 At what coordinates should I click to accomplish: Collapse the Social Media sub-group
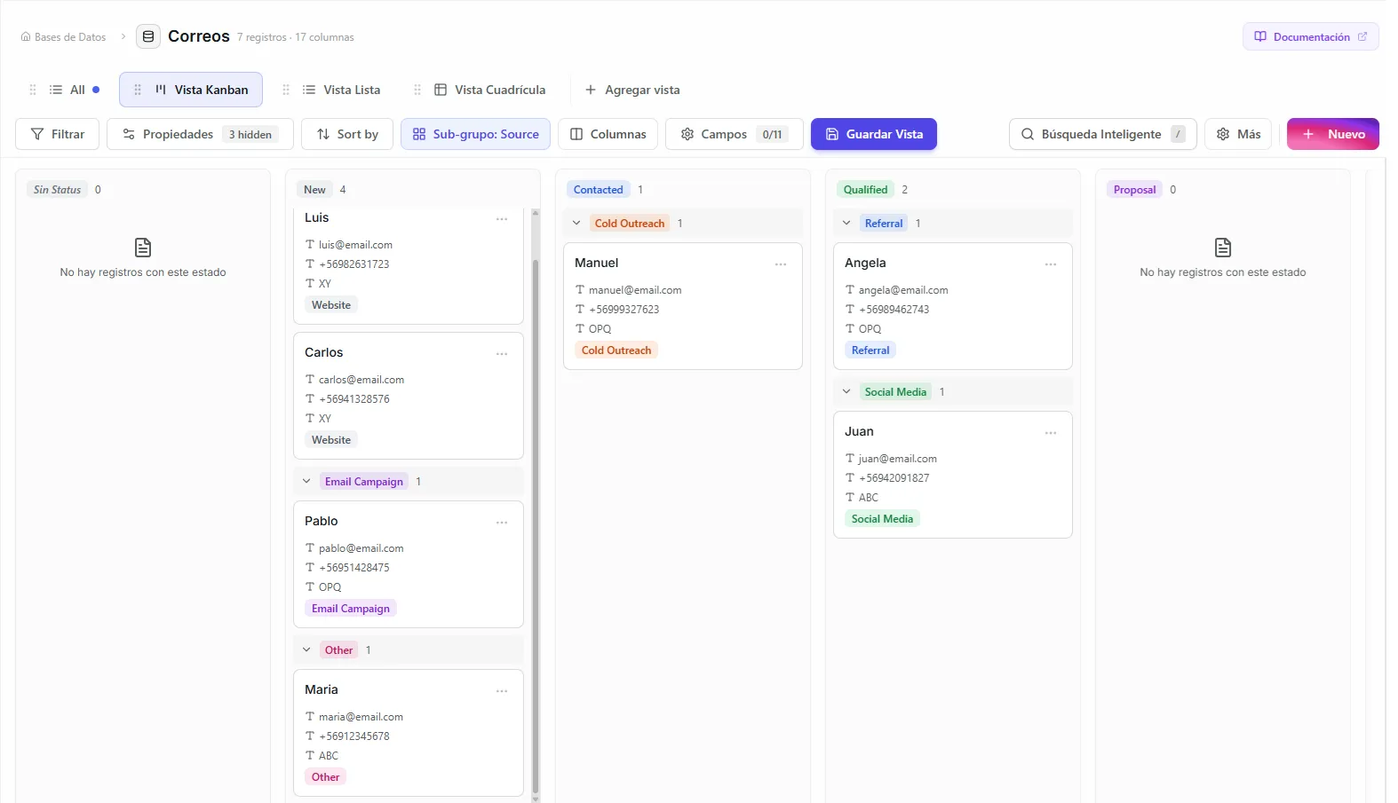tap(846, 391)
